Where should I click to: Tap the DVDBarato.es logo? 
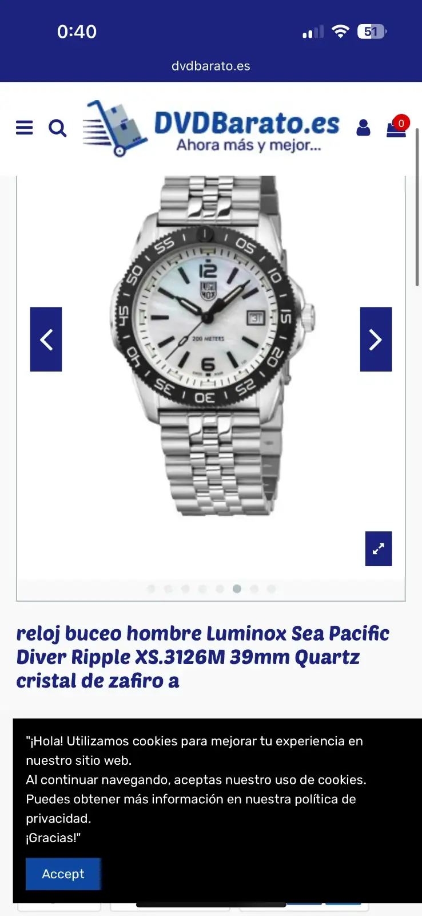coord(211,128)
